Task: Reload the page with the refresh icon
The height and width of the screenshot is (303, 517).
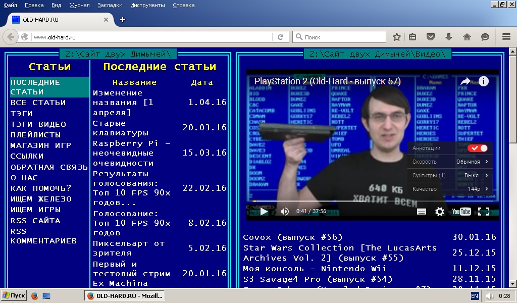Action: point(281,37)
